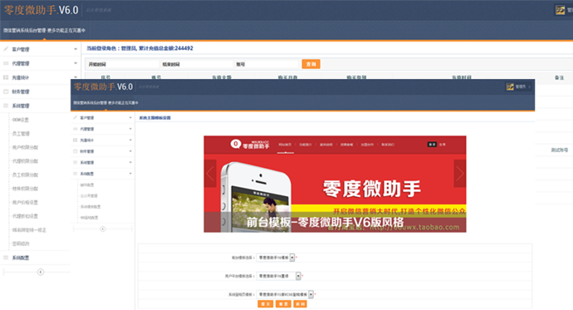Click the admin avatar icon in back window header
Viewport: 573px width, 310px height.
pos(560,10)
